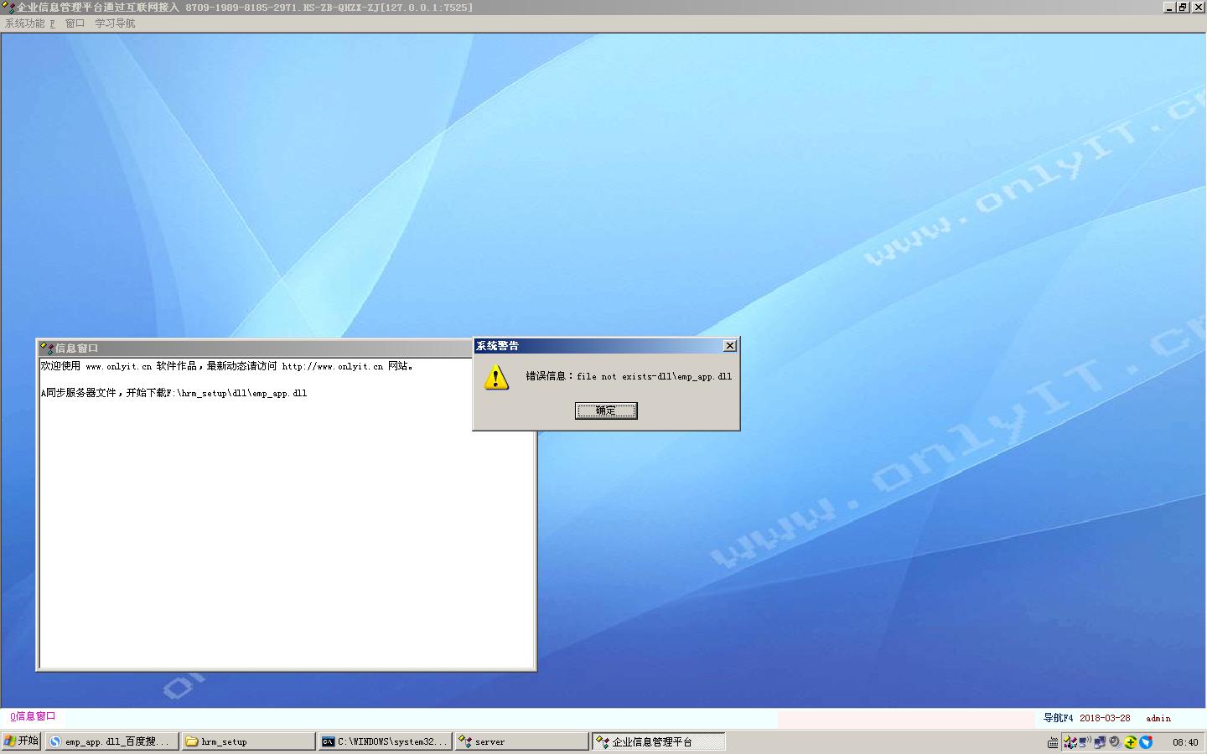Open the volume speaker tray icon
1207x754 pixels.
tap(1115, 742)
